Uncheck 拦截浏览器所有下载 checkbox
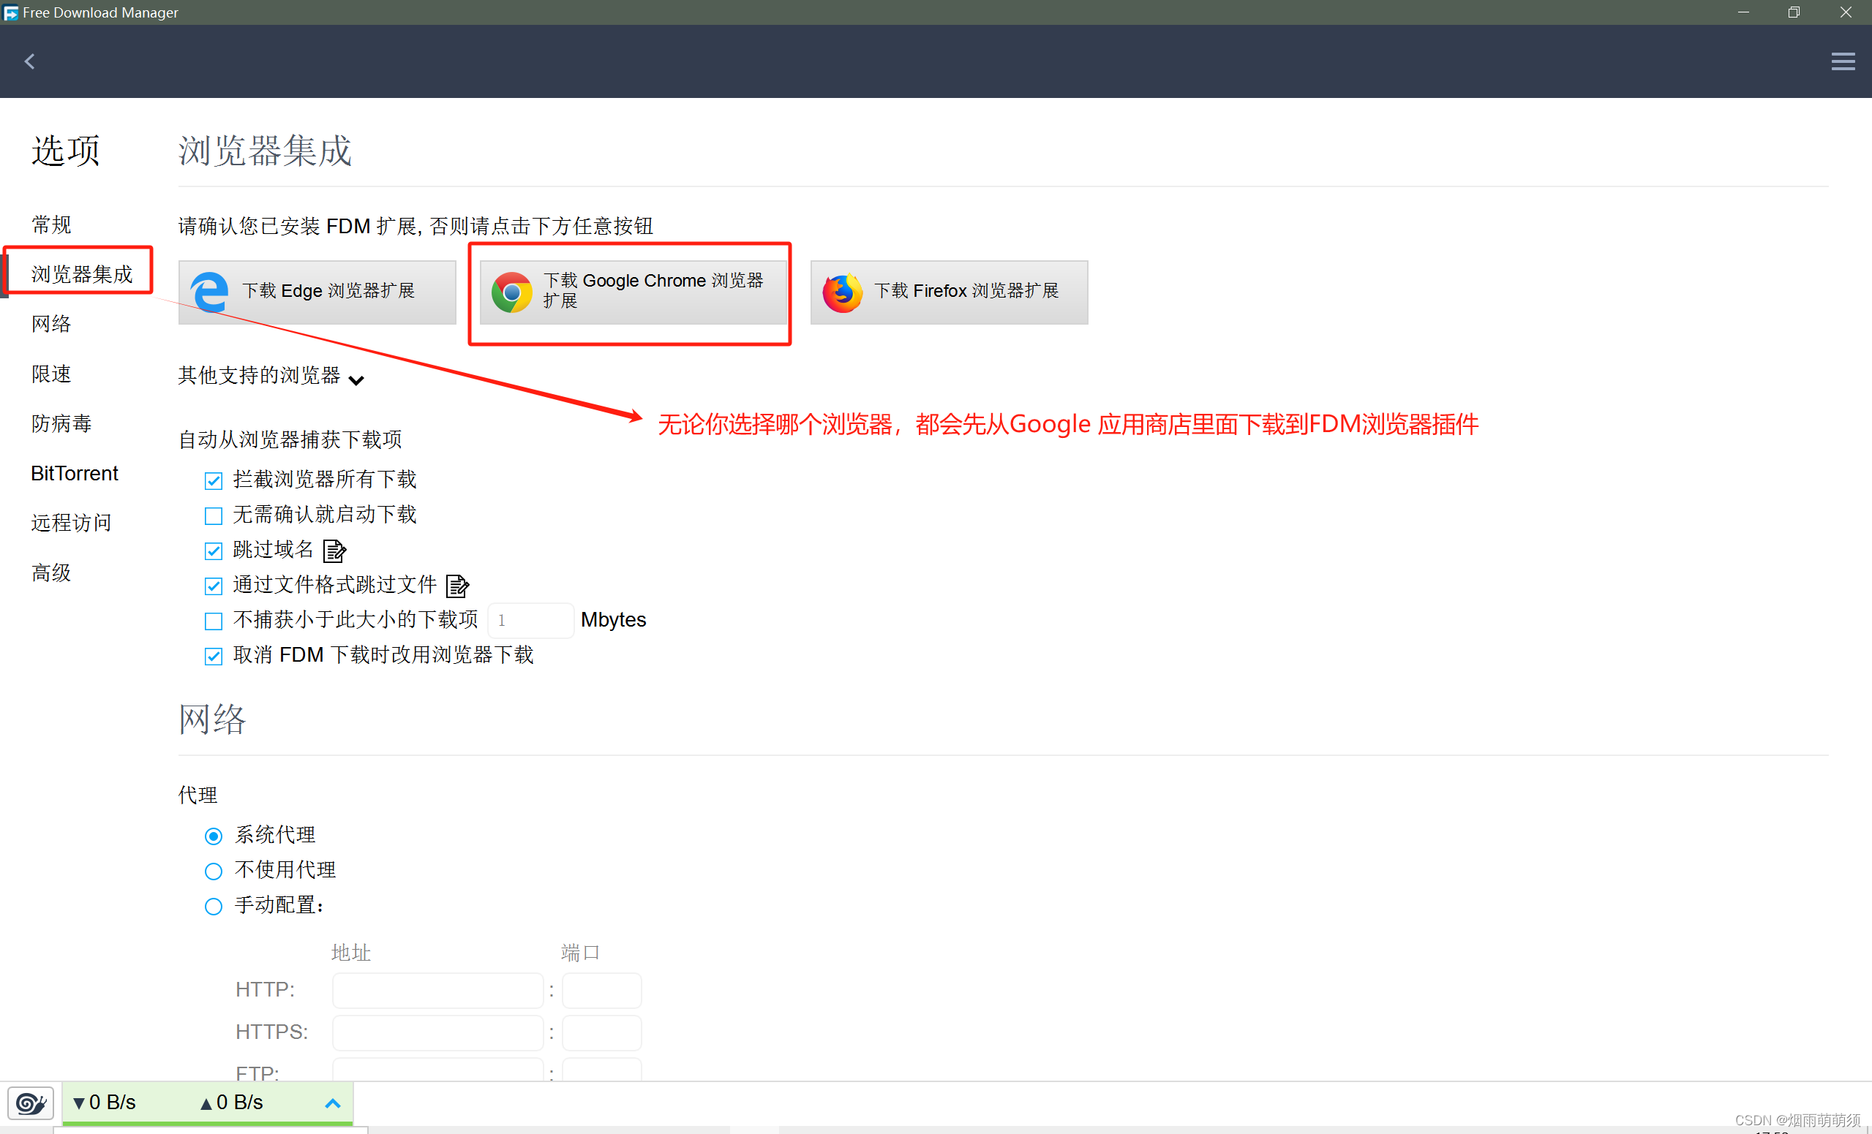The width and height of the screenshot is (1872, 1134). (214, 480)
